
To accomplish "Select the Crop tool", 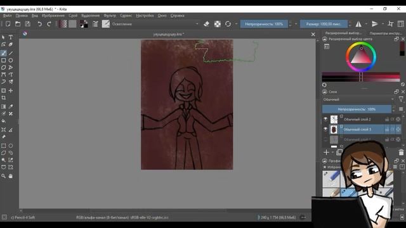I will pos(4,98).
